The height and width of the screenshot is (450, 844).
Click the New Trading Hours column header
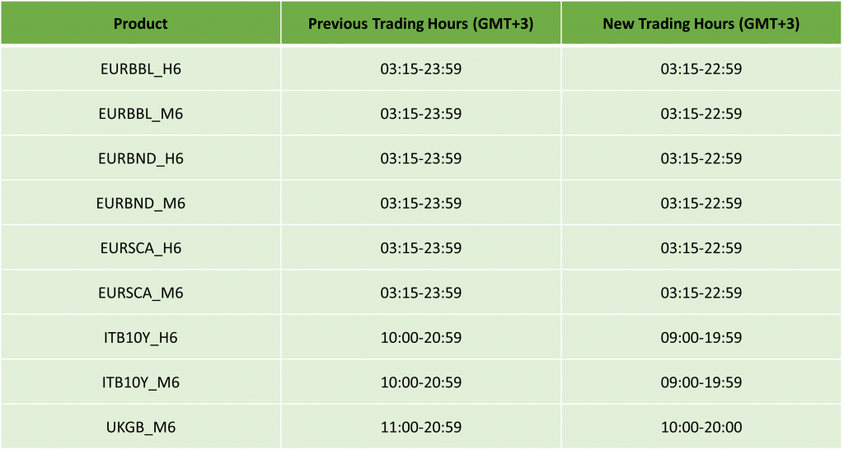pyautogui.click(x=701, y=23)
